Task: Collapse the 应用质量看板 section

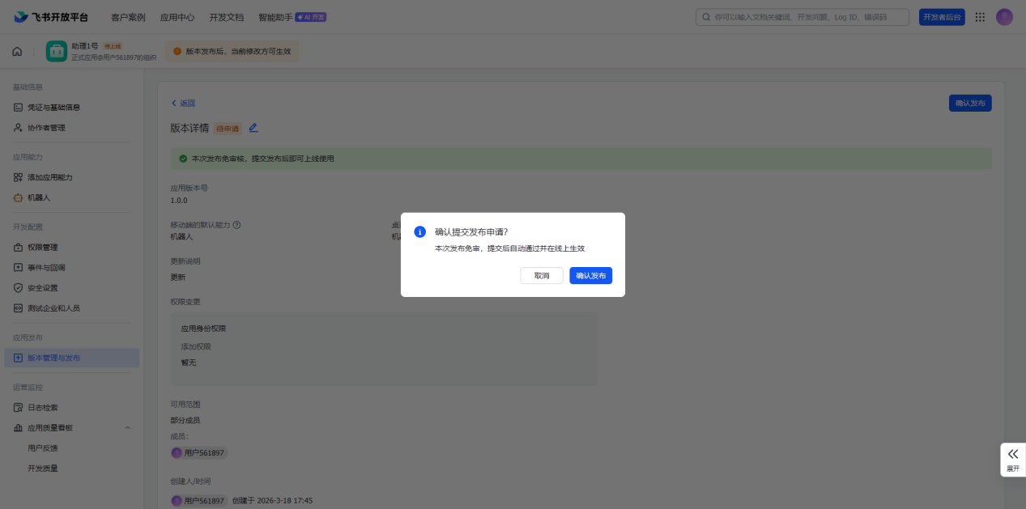Action: (x=127, y=428)
